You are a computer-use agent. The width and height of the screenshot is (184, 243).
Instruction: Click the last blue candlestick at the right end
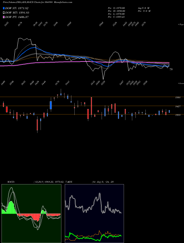point(169,112)
